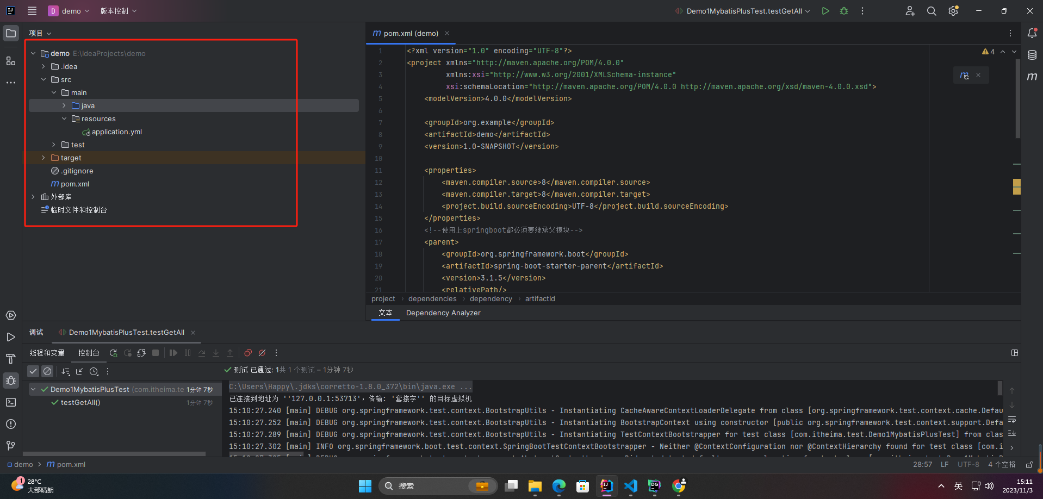Open the Terminal tool window
1043x499 pixels.
click(x=11, y=402)
